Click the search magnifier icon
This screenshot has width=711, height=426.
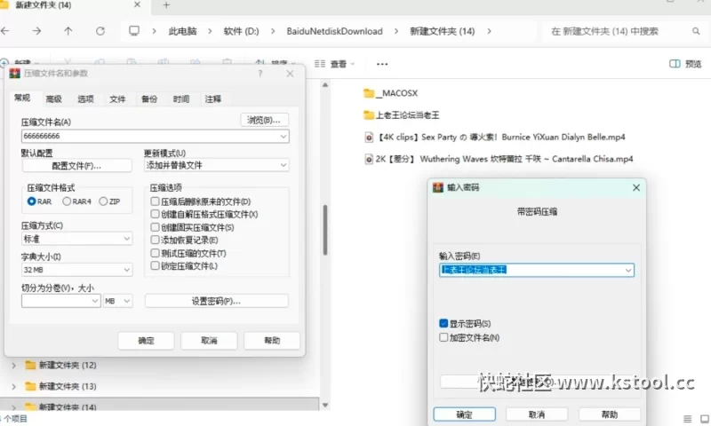click(696, 31)
